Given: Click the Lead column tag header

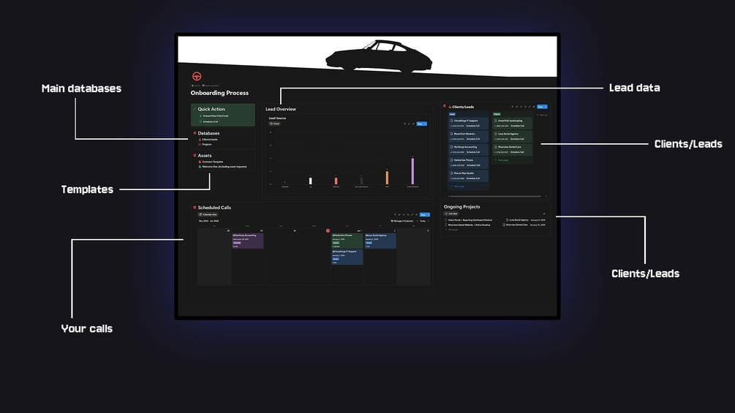Looking at the screenshot, I should (453, 114).
